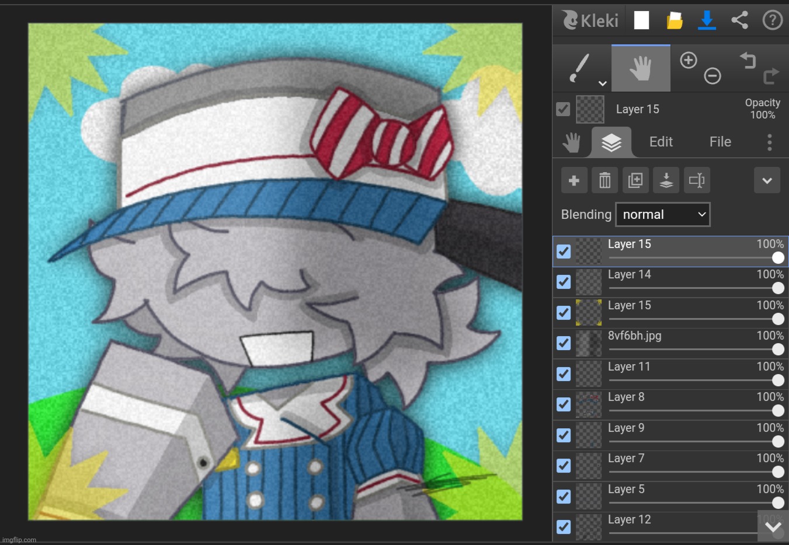Toggle visibility of top Layer 15 in header
This screenshot has width=789, height=545.
point(563,109)
